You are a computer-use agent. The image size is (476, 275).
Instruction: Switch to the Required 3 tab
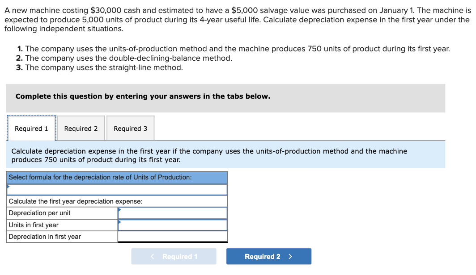point(130,128)
